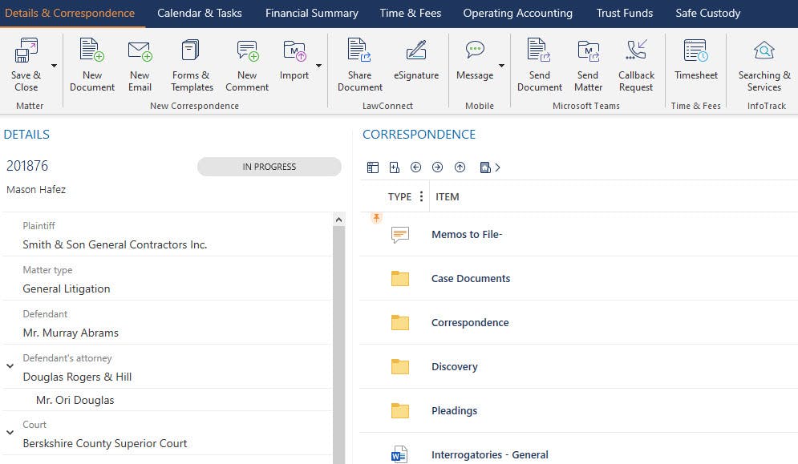Viewport: 798px width, 464px height.
Task: Expand the Import dropdown arrow
Action: pyautogui.click(x=318, y=66)
